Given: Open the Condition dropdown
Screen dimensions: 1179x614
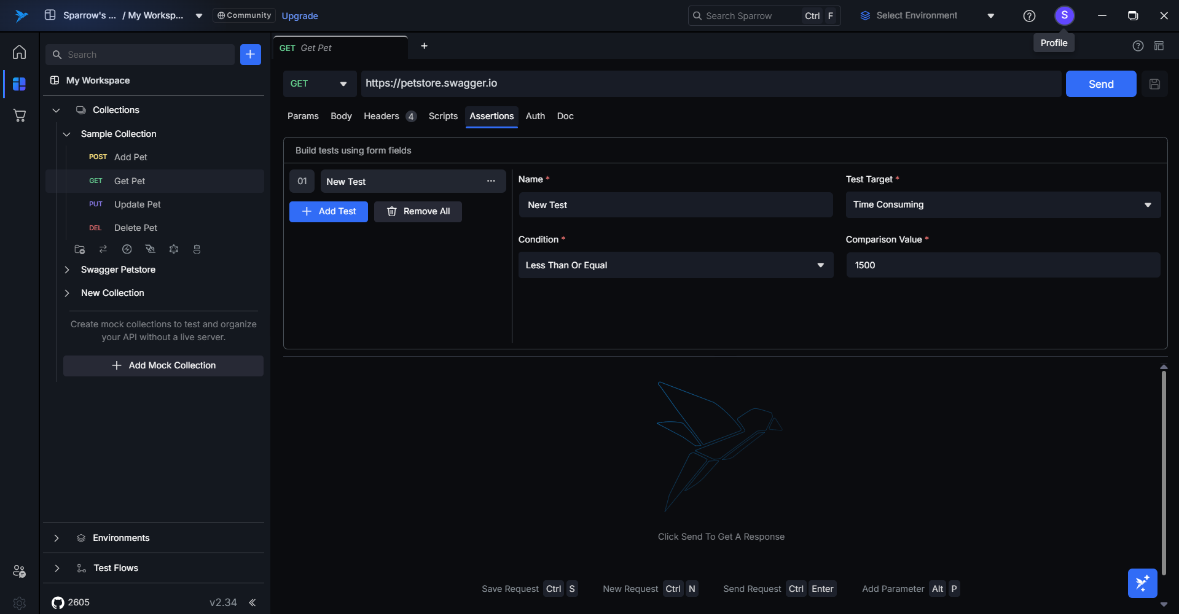Looking at the screenshot, I should [x=675, y=265].
